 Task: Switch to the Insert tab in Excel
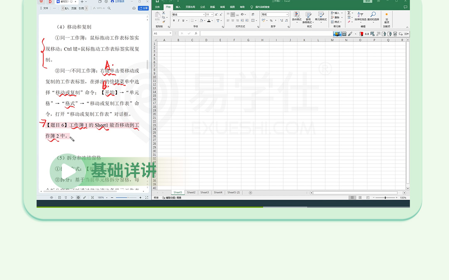point(178,7)
